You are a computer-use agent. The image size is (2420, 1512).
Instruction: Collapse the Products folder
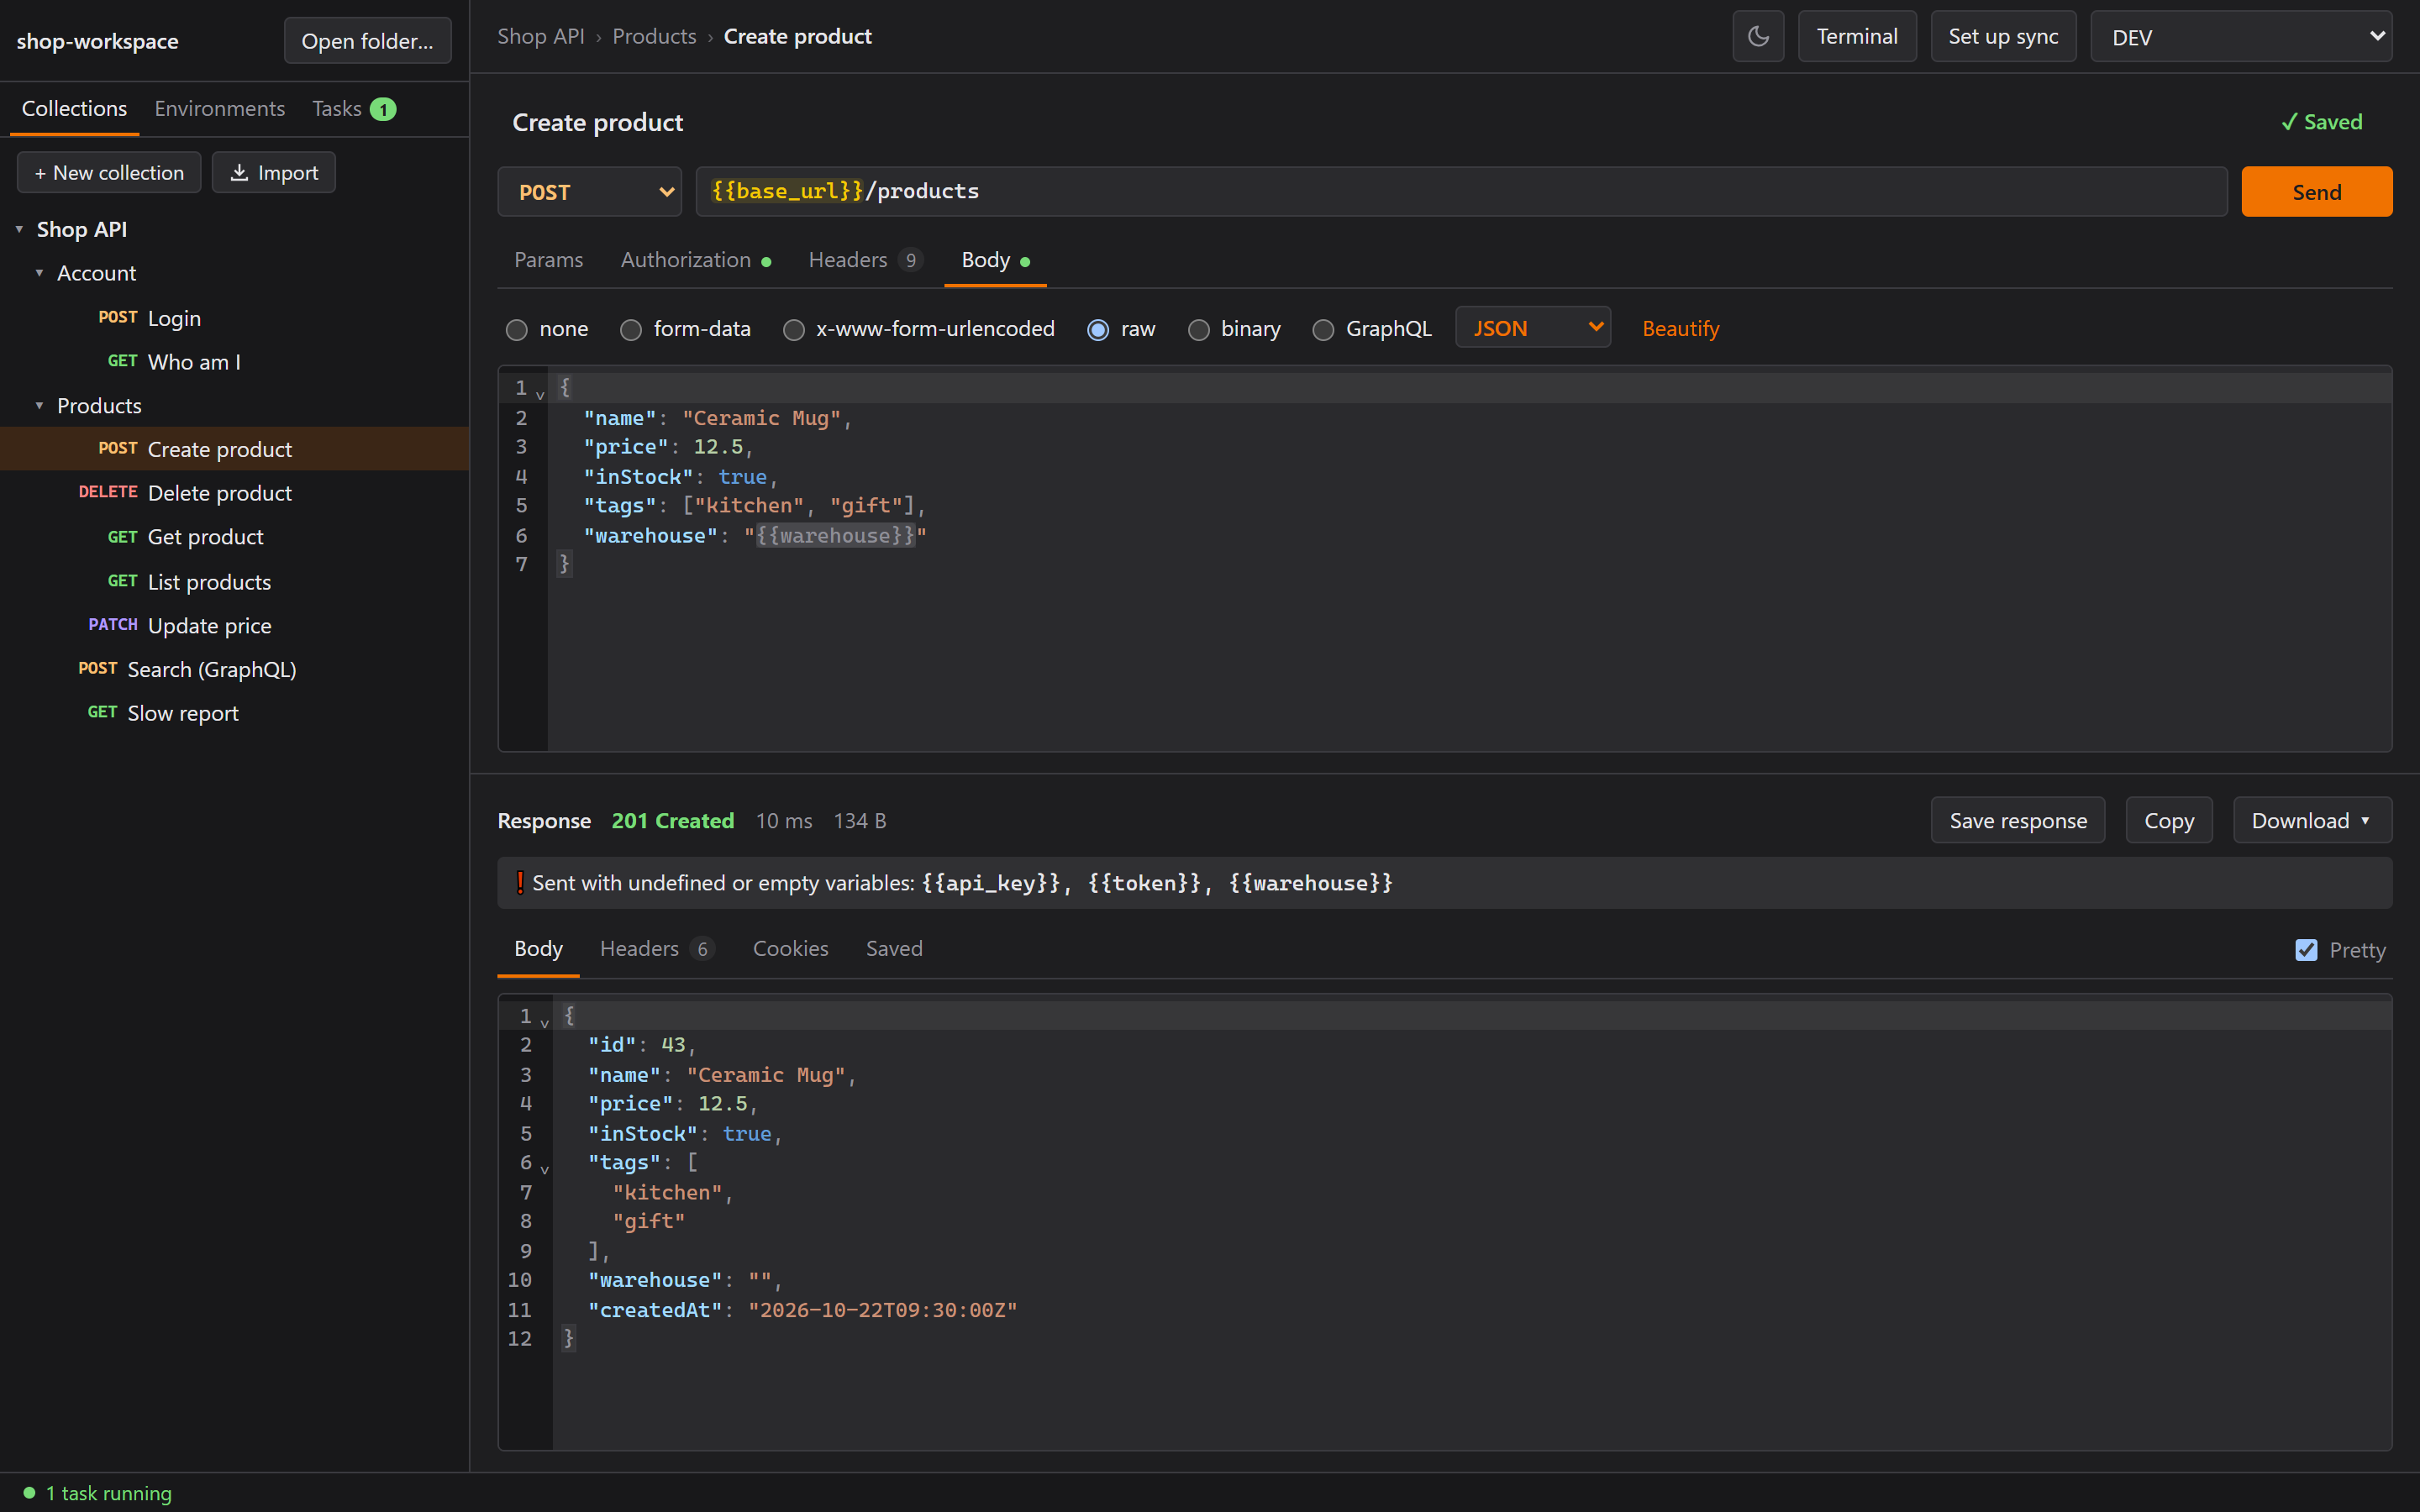tap(39, 406)
